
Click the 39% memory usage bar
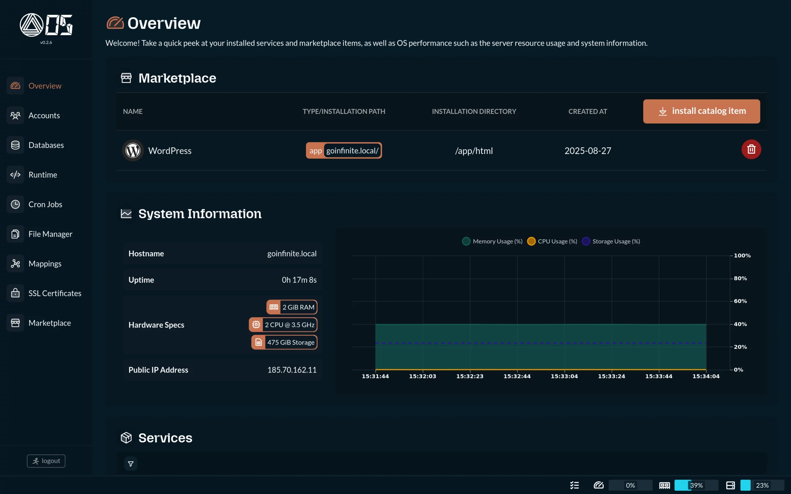click(696, 485)
